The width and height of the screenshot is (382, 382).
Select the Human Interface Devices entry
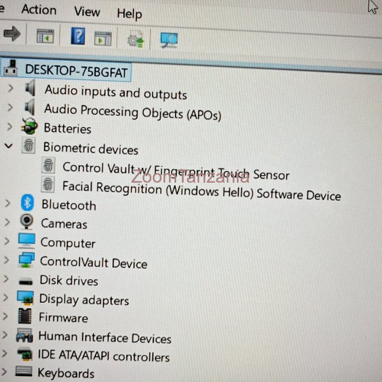point(104,337)
